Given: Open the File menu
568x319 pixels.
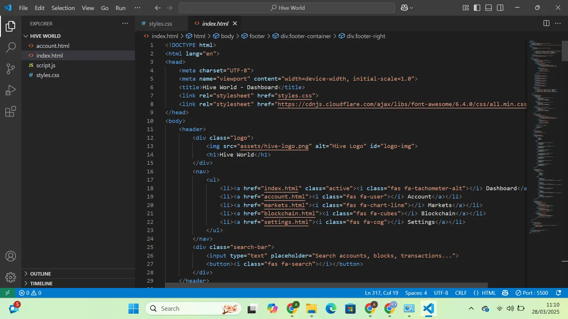Looking at the screenshot, I should click(x=24, y=8).
